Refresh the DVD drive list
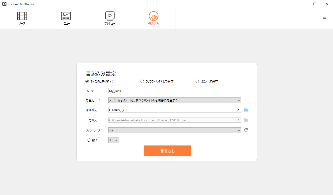The image size is (333, 195). coord(246,130)
